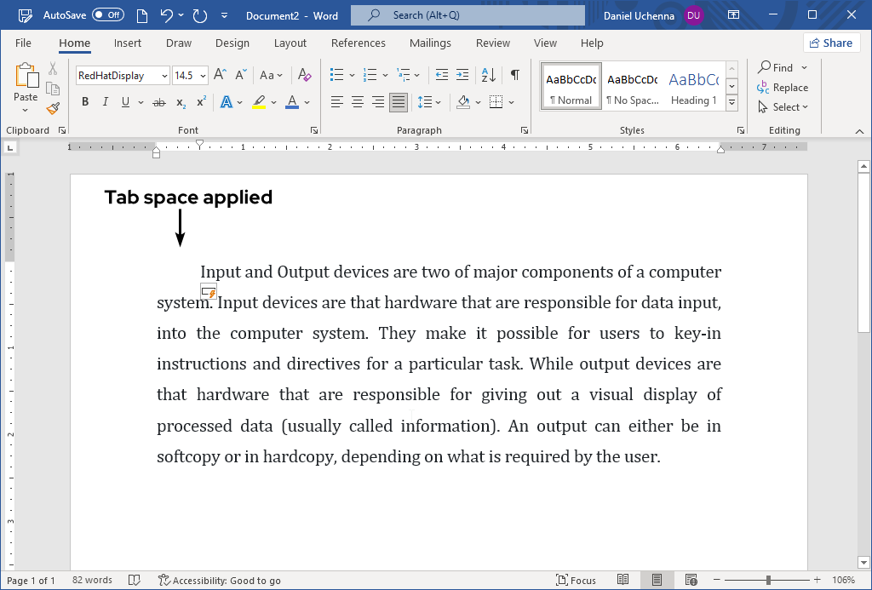The height and width of the screenshot is (590, 872).
Task: Click the Format Painter brush icon
Action: point(53,108)
